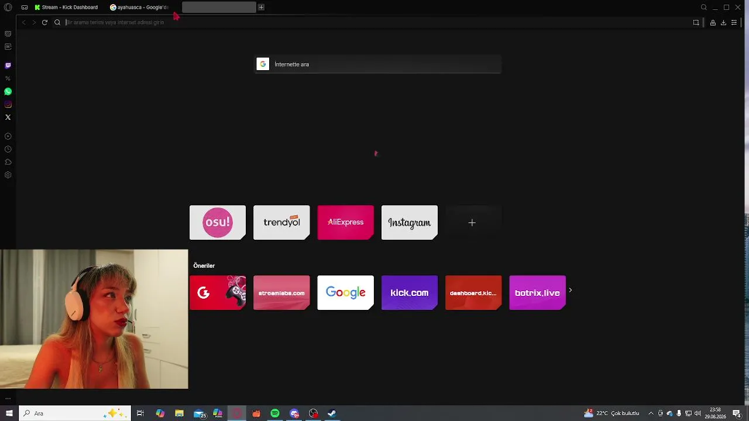Open the downloads panel
Screen dimensions: 749x421
723,22
